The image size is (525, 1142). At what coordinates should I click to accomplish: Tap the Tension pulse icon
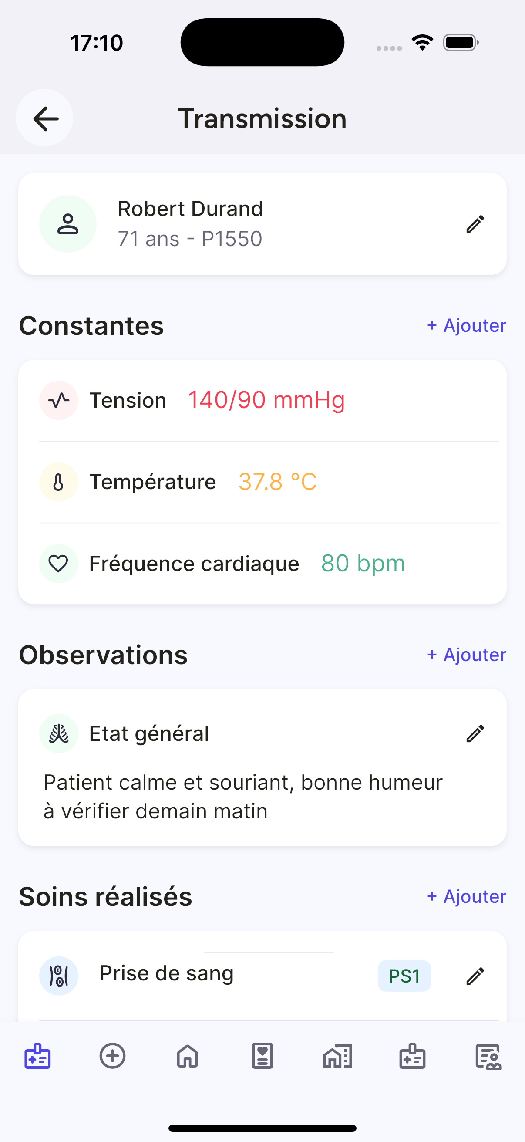59,400
